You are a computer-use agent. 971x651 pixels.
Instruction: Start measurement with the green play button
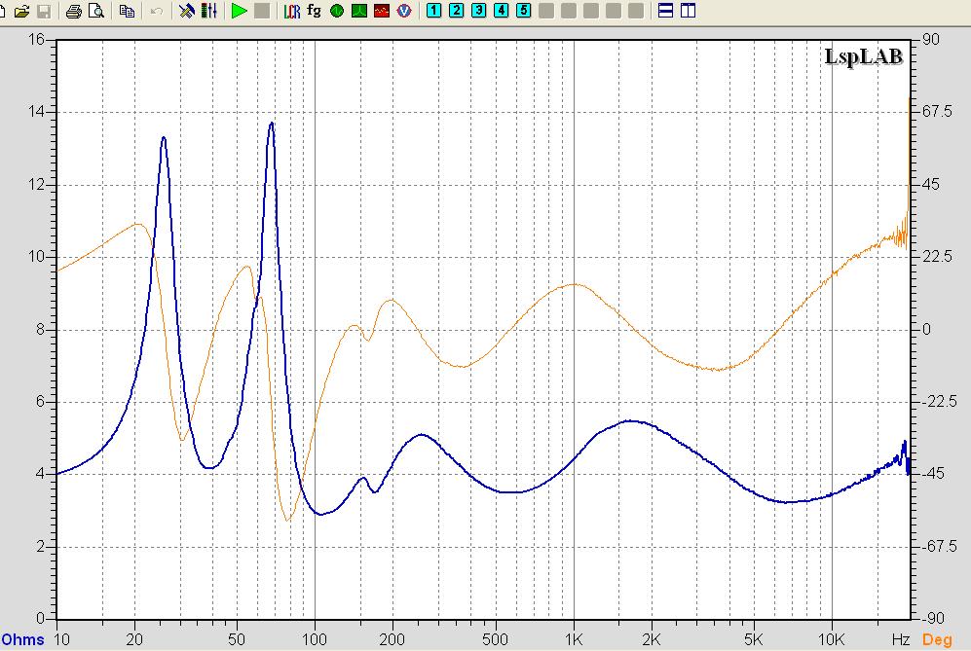coord(239,11)
